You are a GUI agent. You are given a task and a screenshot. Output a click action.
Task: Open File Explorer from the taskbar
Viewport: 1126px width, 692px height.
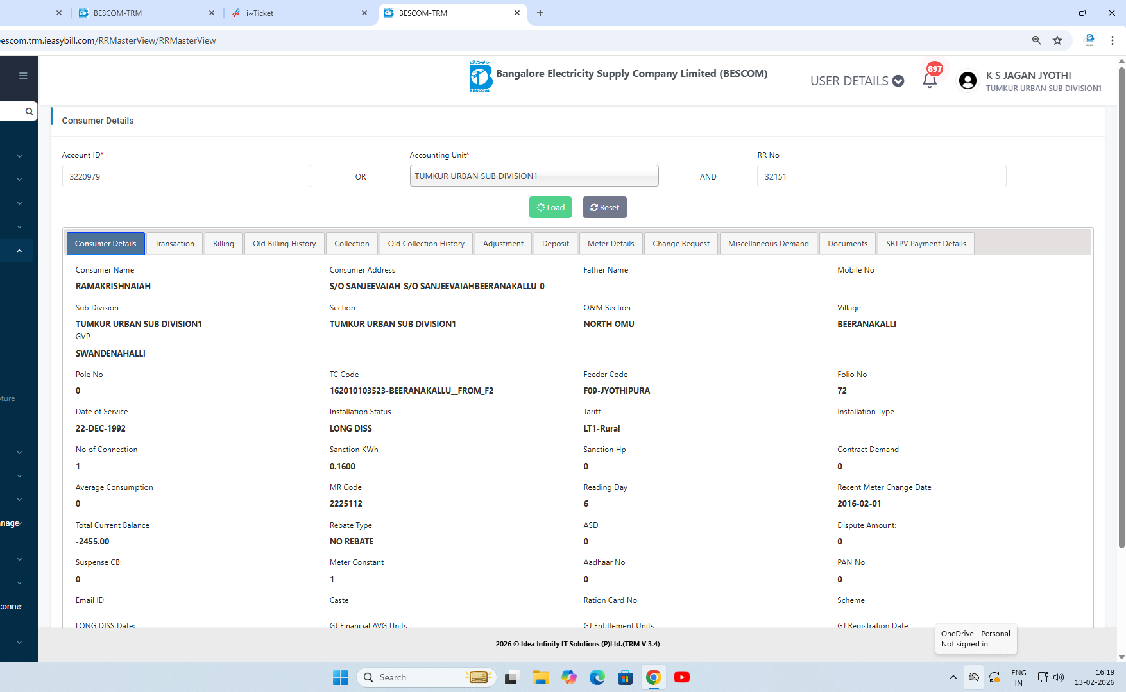coord(540,677)
